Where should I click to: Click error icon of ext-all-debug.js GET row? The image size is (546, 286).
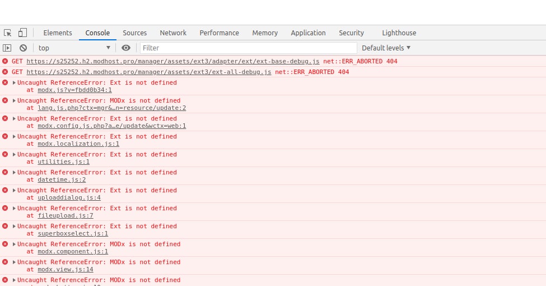coord(5,72)
